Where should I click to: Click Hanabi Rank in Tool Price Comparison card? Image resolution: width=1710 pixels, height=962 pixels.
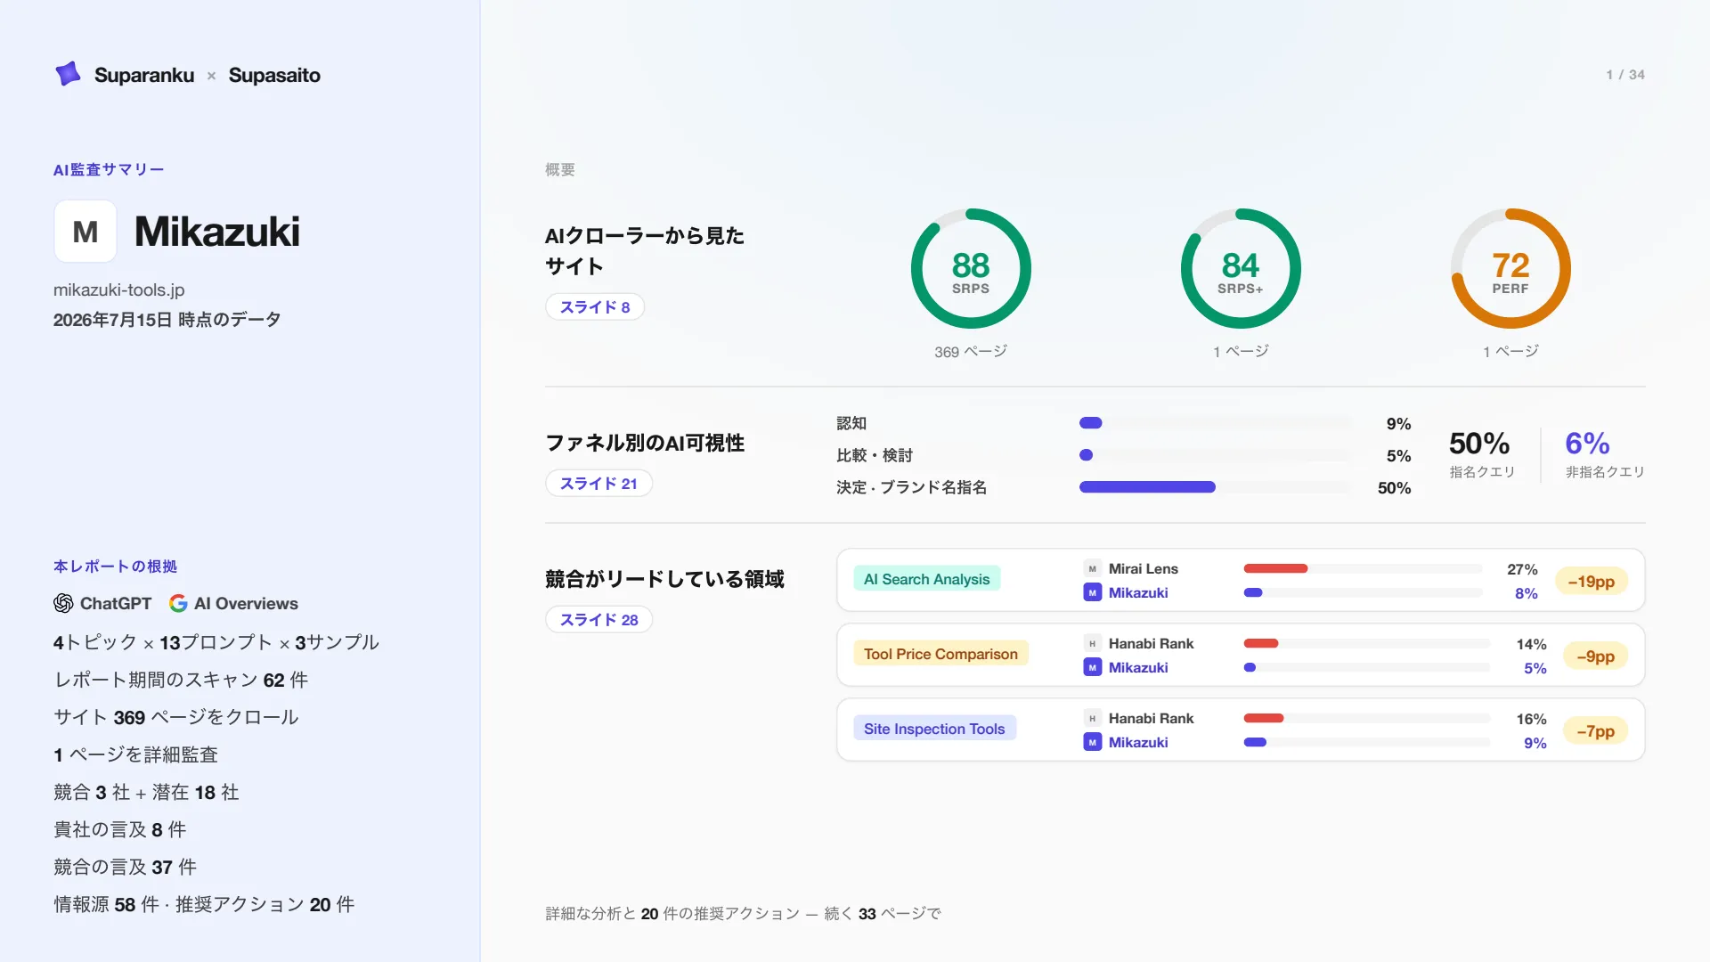[1151, 643]
